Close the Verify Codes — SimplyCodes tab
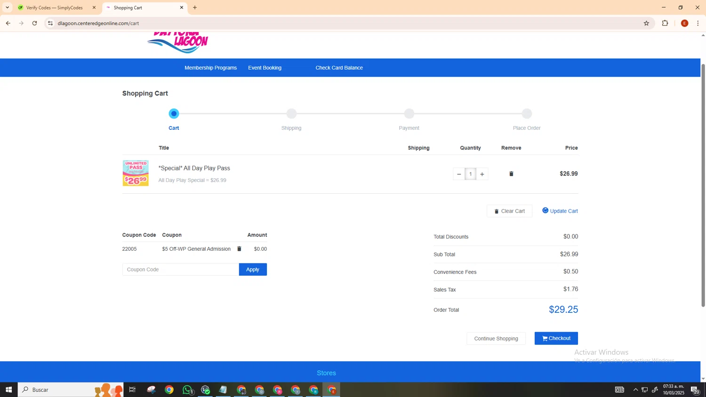The height and width of the screenshot is (397, 706). coord(94,8)
